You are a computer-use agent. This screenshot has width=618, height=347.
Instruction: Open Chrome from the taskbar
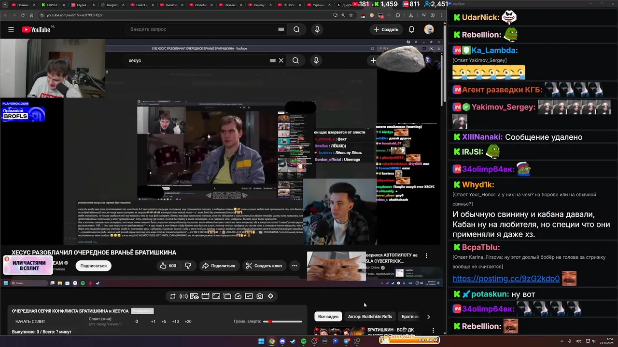[272, 341]
